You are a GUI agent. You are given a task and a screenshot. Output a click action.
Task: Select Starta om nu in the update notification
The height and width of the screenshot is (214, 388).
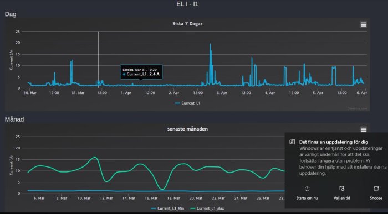[x=307, y=198]
